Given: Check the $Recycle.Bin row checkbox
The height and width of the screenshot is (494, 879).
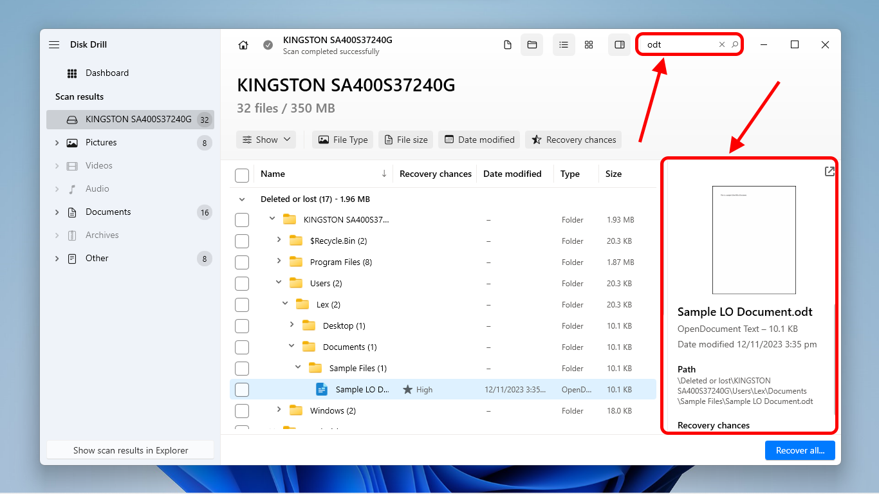Looking at the screenshot, I should [x=242, y=241].
